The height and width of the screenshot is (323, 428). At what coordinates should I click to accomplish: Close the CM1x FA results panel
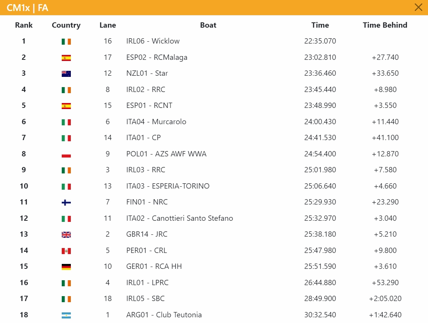point(418,7)
